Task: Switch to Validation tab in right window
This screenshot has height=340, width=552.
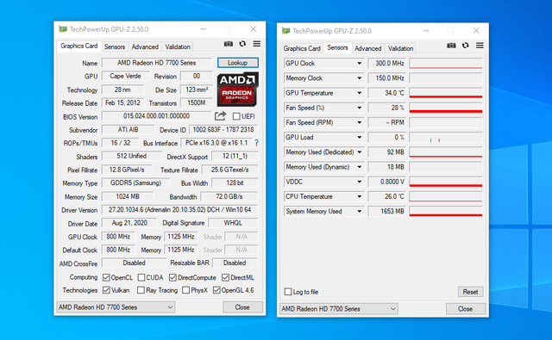Action: pos(400,48)
